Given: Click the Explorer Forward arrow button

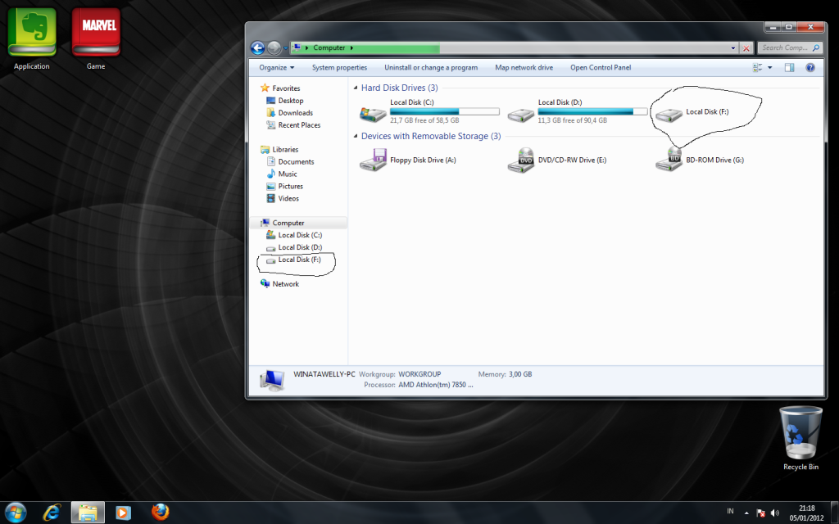Looking at the screenshot, I should click(x=274, y=47).
